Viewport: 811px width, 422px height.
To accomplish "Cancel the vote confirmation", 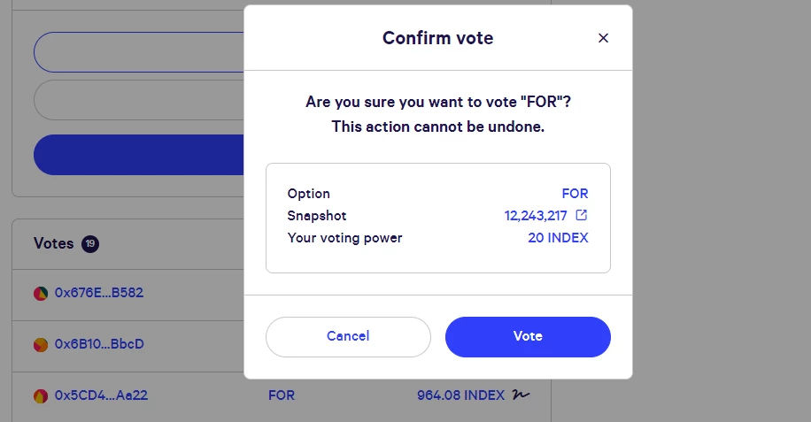I will 348,337.
